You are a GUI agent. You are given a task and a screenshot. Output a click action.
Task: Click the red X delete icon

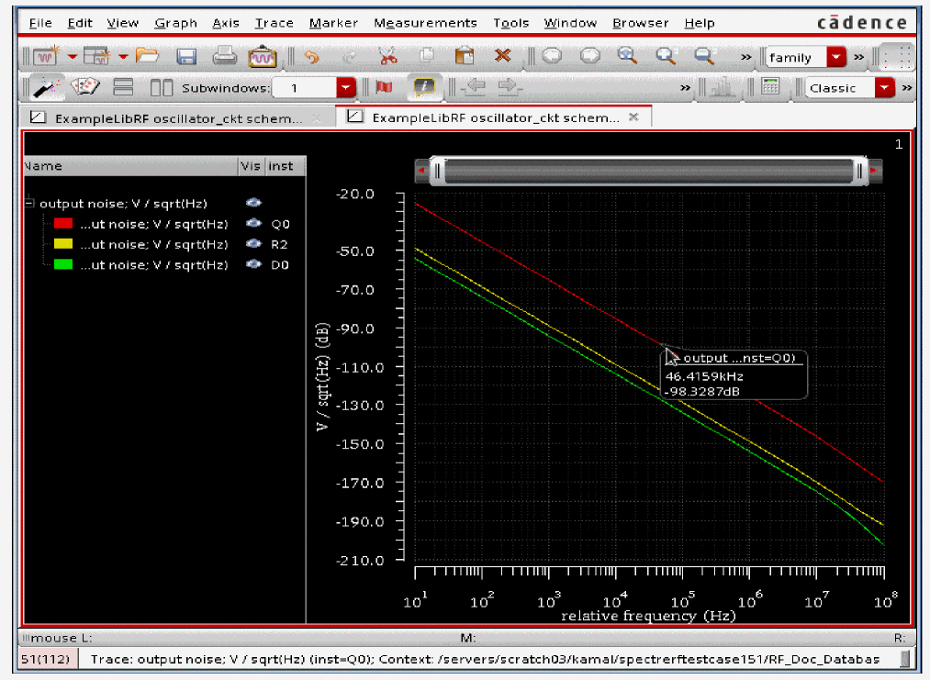point(502,57)
